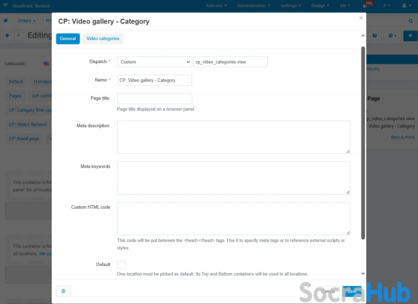Image resolution: width=418 pixels, height=304 pixels.
Task: Click the blue plus add button
Action: pos(410,36)
